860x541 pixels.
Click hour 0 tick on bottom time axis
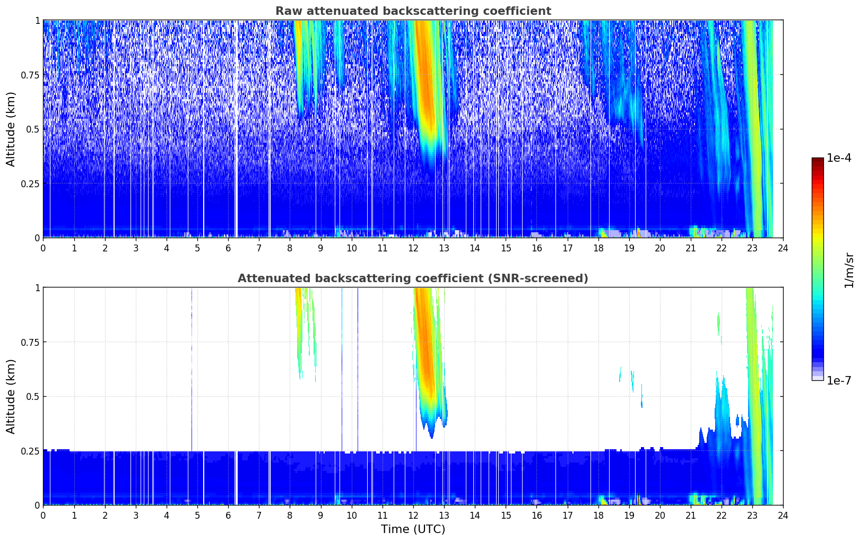point(43,515)
